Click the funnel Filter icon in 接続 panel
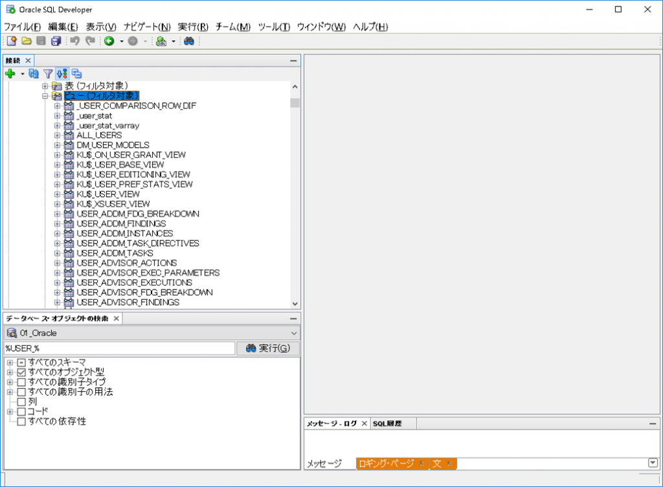This screenshot has width=663, height=487. 48,74
